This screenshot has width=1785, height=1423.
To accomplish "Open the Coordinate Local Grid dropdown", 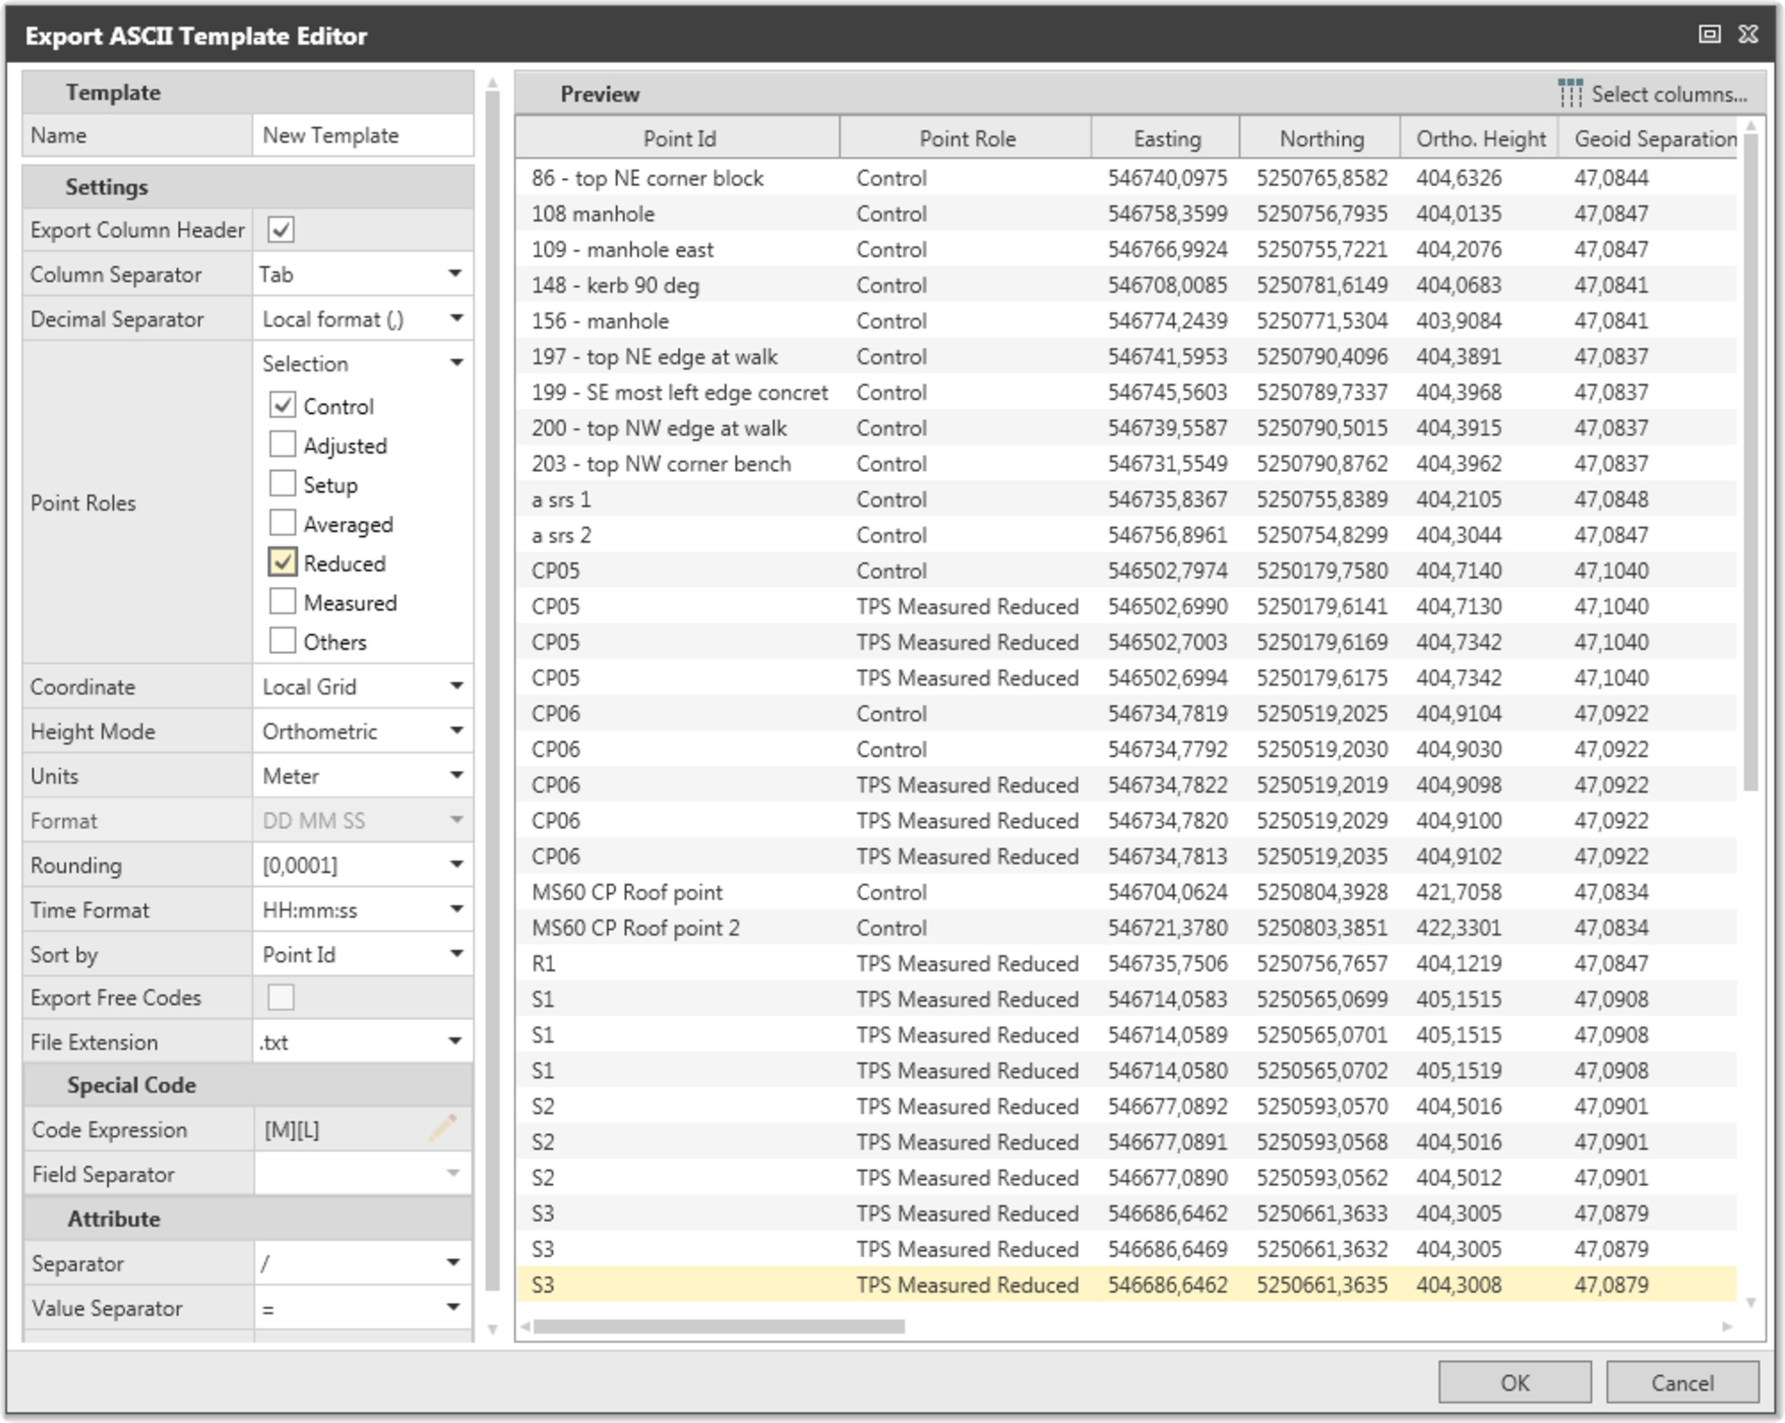I will 455,686.
